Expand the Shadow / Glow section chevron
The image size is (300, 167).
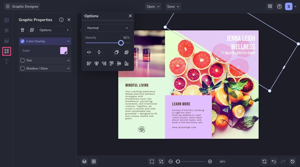pos(68,68)
